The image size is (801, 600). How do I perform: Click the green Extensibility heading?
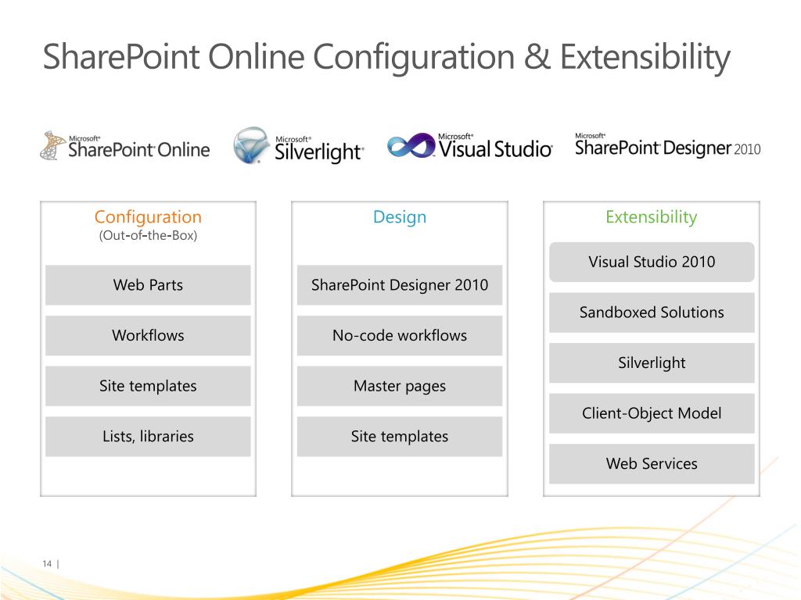click(652, 217)
